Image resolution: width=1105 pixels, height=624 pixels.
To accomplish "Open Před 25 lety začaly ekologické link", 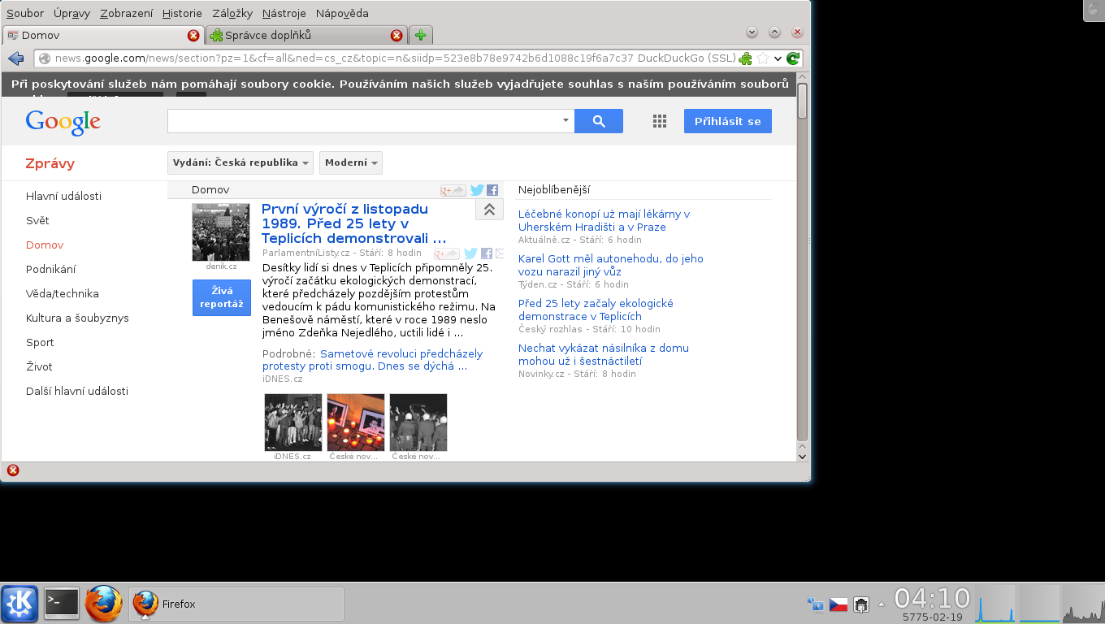I will point(596,310).
